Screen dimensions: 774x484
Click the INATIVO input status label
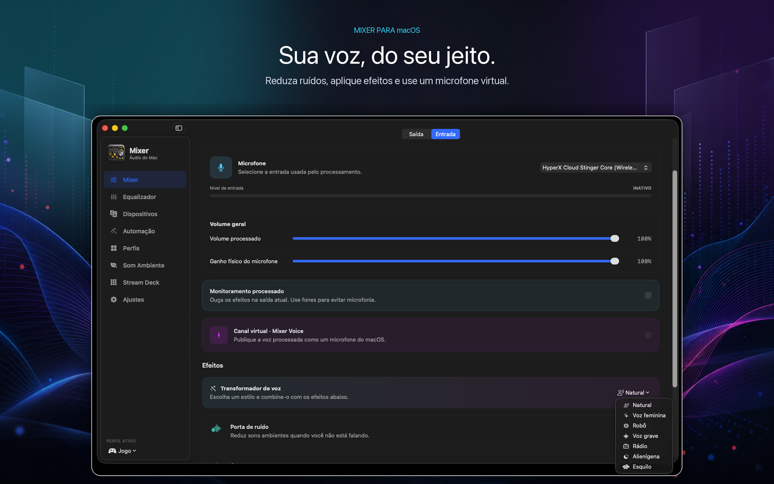[642, 188]
